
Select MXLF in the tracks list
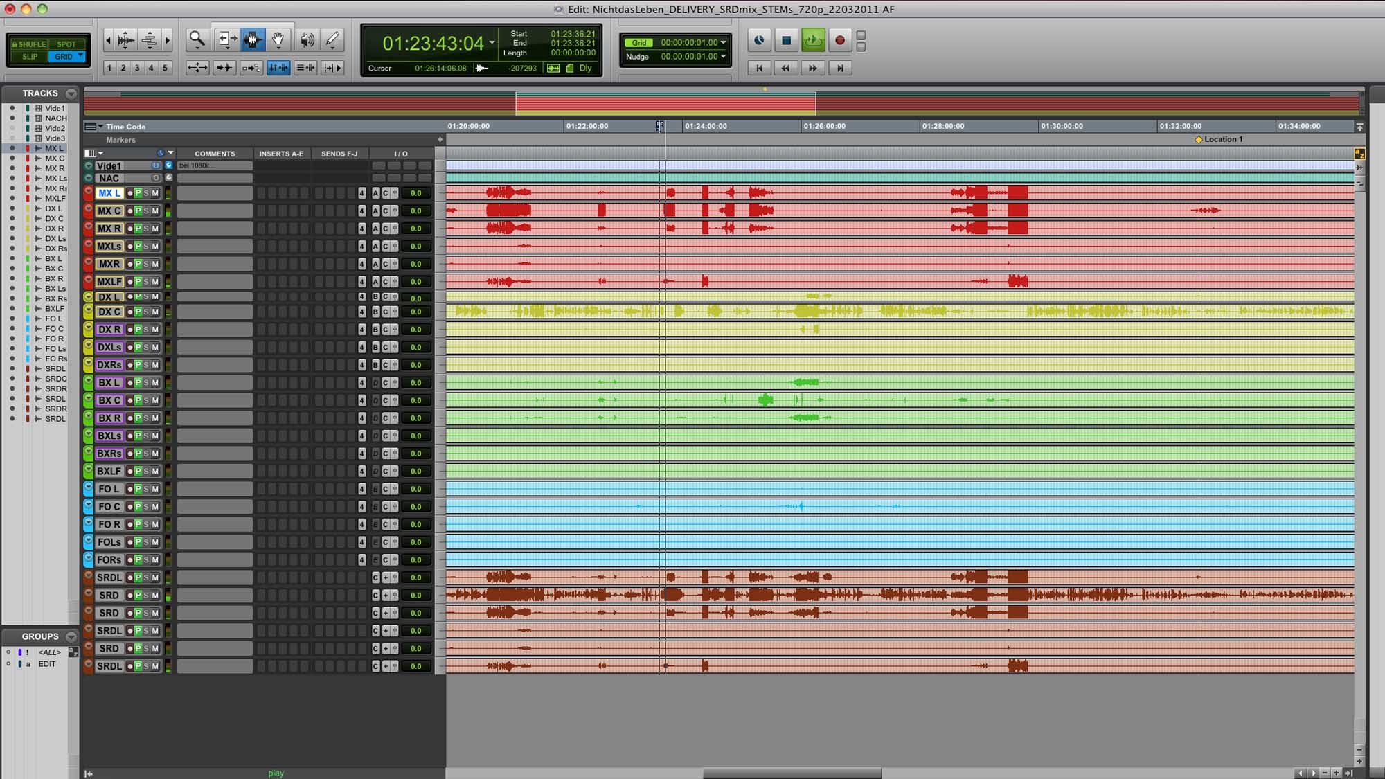(55, 198)
